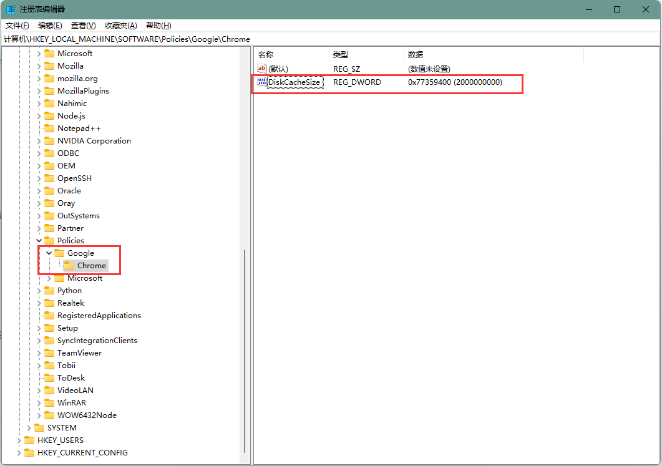Click the DiskCacheSize DWORD value icon
This screenshot has width=662, height=466.
(x=262, y=82)
